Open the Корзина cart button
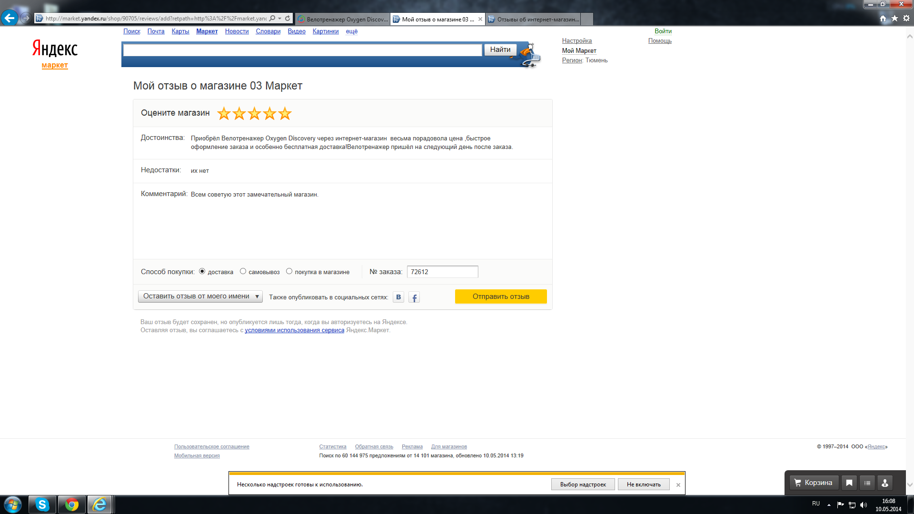The height and width of the screenshot is (514, 914). 813,483
